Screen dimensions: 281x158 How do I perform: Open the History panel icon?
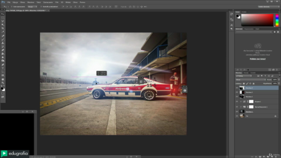pyautogui.click(x=231, y=14)
